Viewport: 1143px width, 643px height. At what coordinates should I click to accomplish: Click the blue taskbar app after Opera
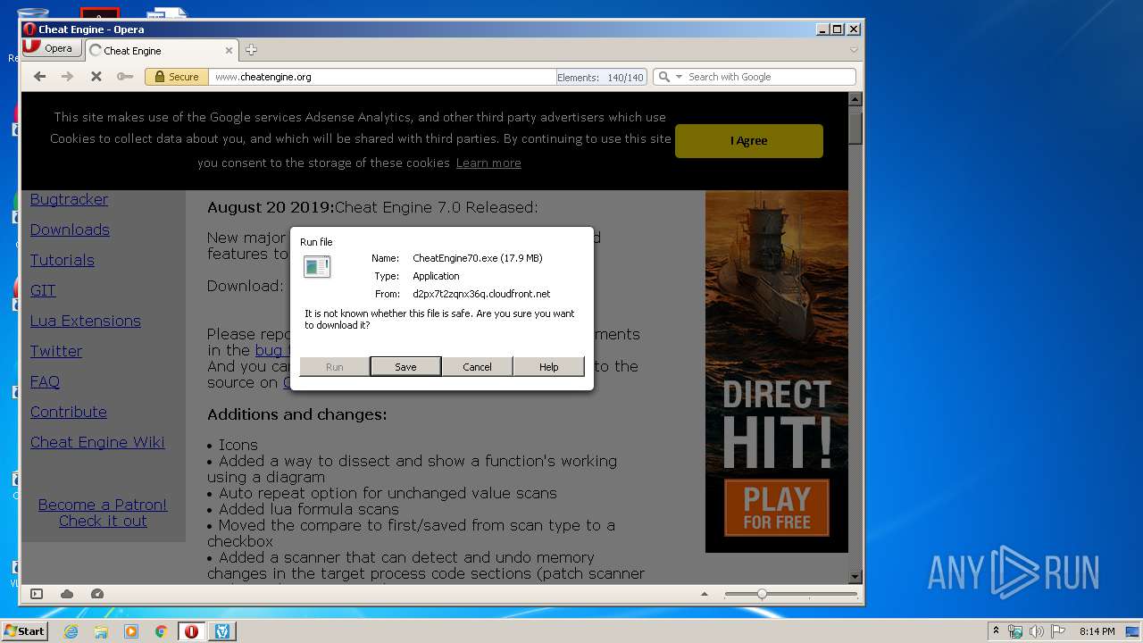click(x=222, y=631)
